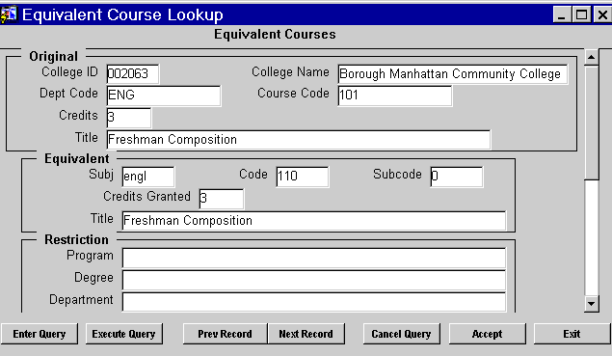
Task: Focus the Equivalent Code field
Action: (303, 177)
